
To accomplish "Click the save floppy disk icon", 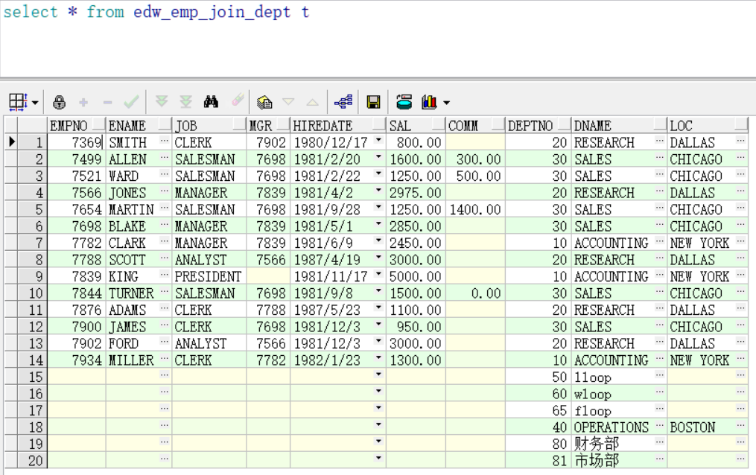I will (374, 102).
